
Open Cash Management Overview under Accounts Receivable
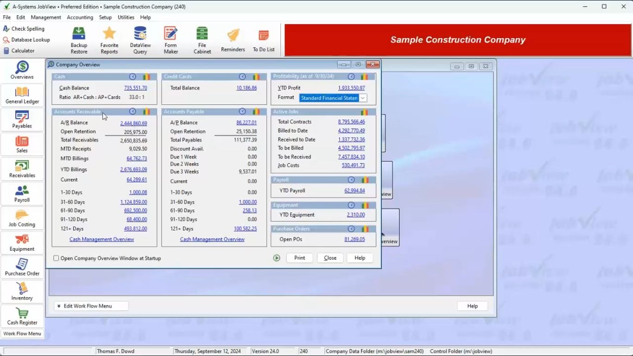click(x=101, y=240)
